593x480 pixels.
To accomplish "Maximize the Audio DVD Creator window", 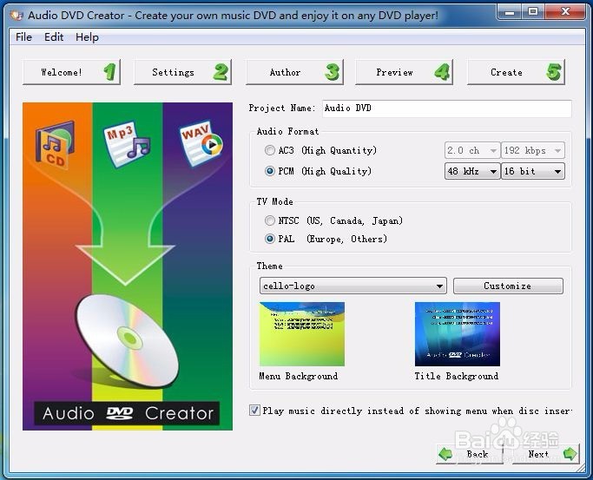I will point(533,12).
